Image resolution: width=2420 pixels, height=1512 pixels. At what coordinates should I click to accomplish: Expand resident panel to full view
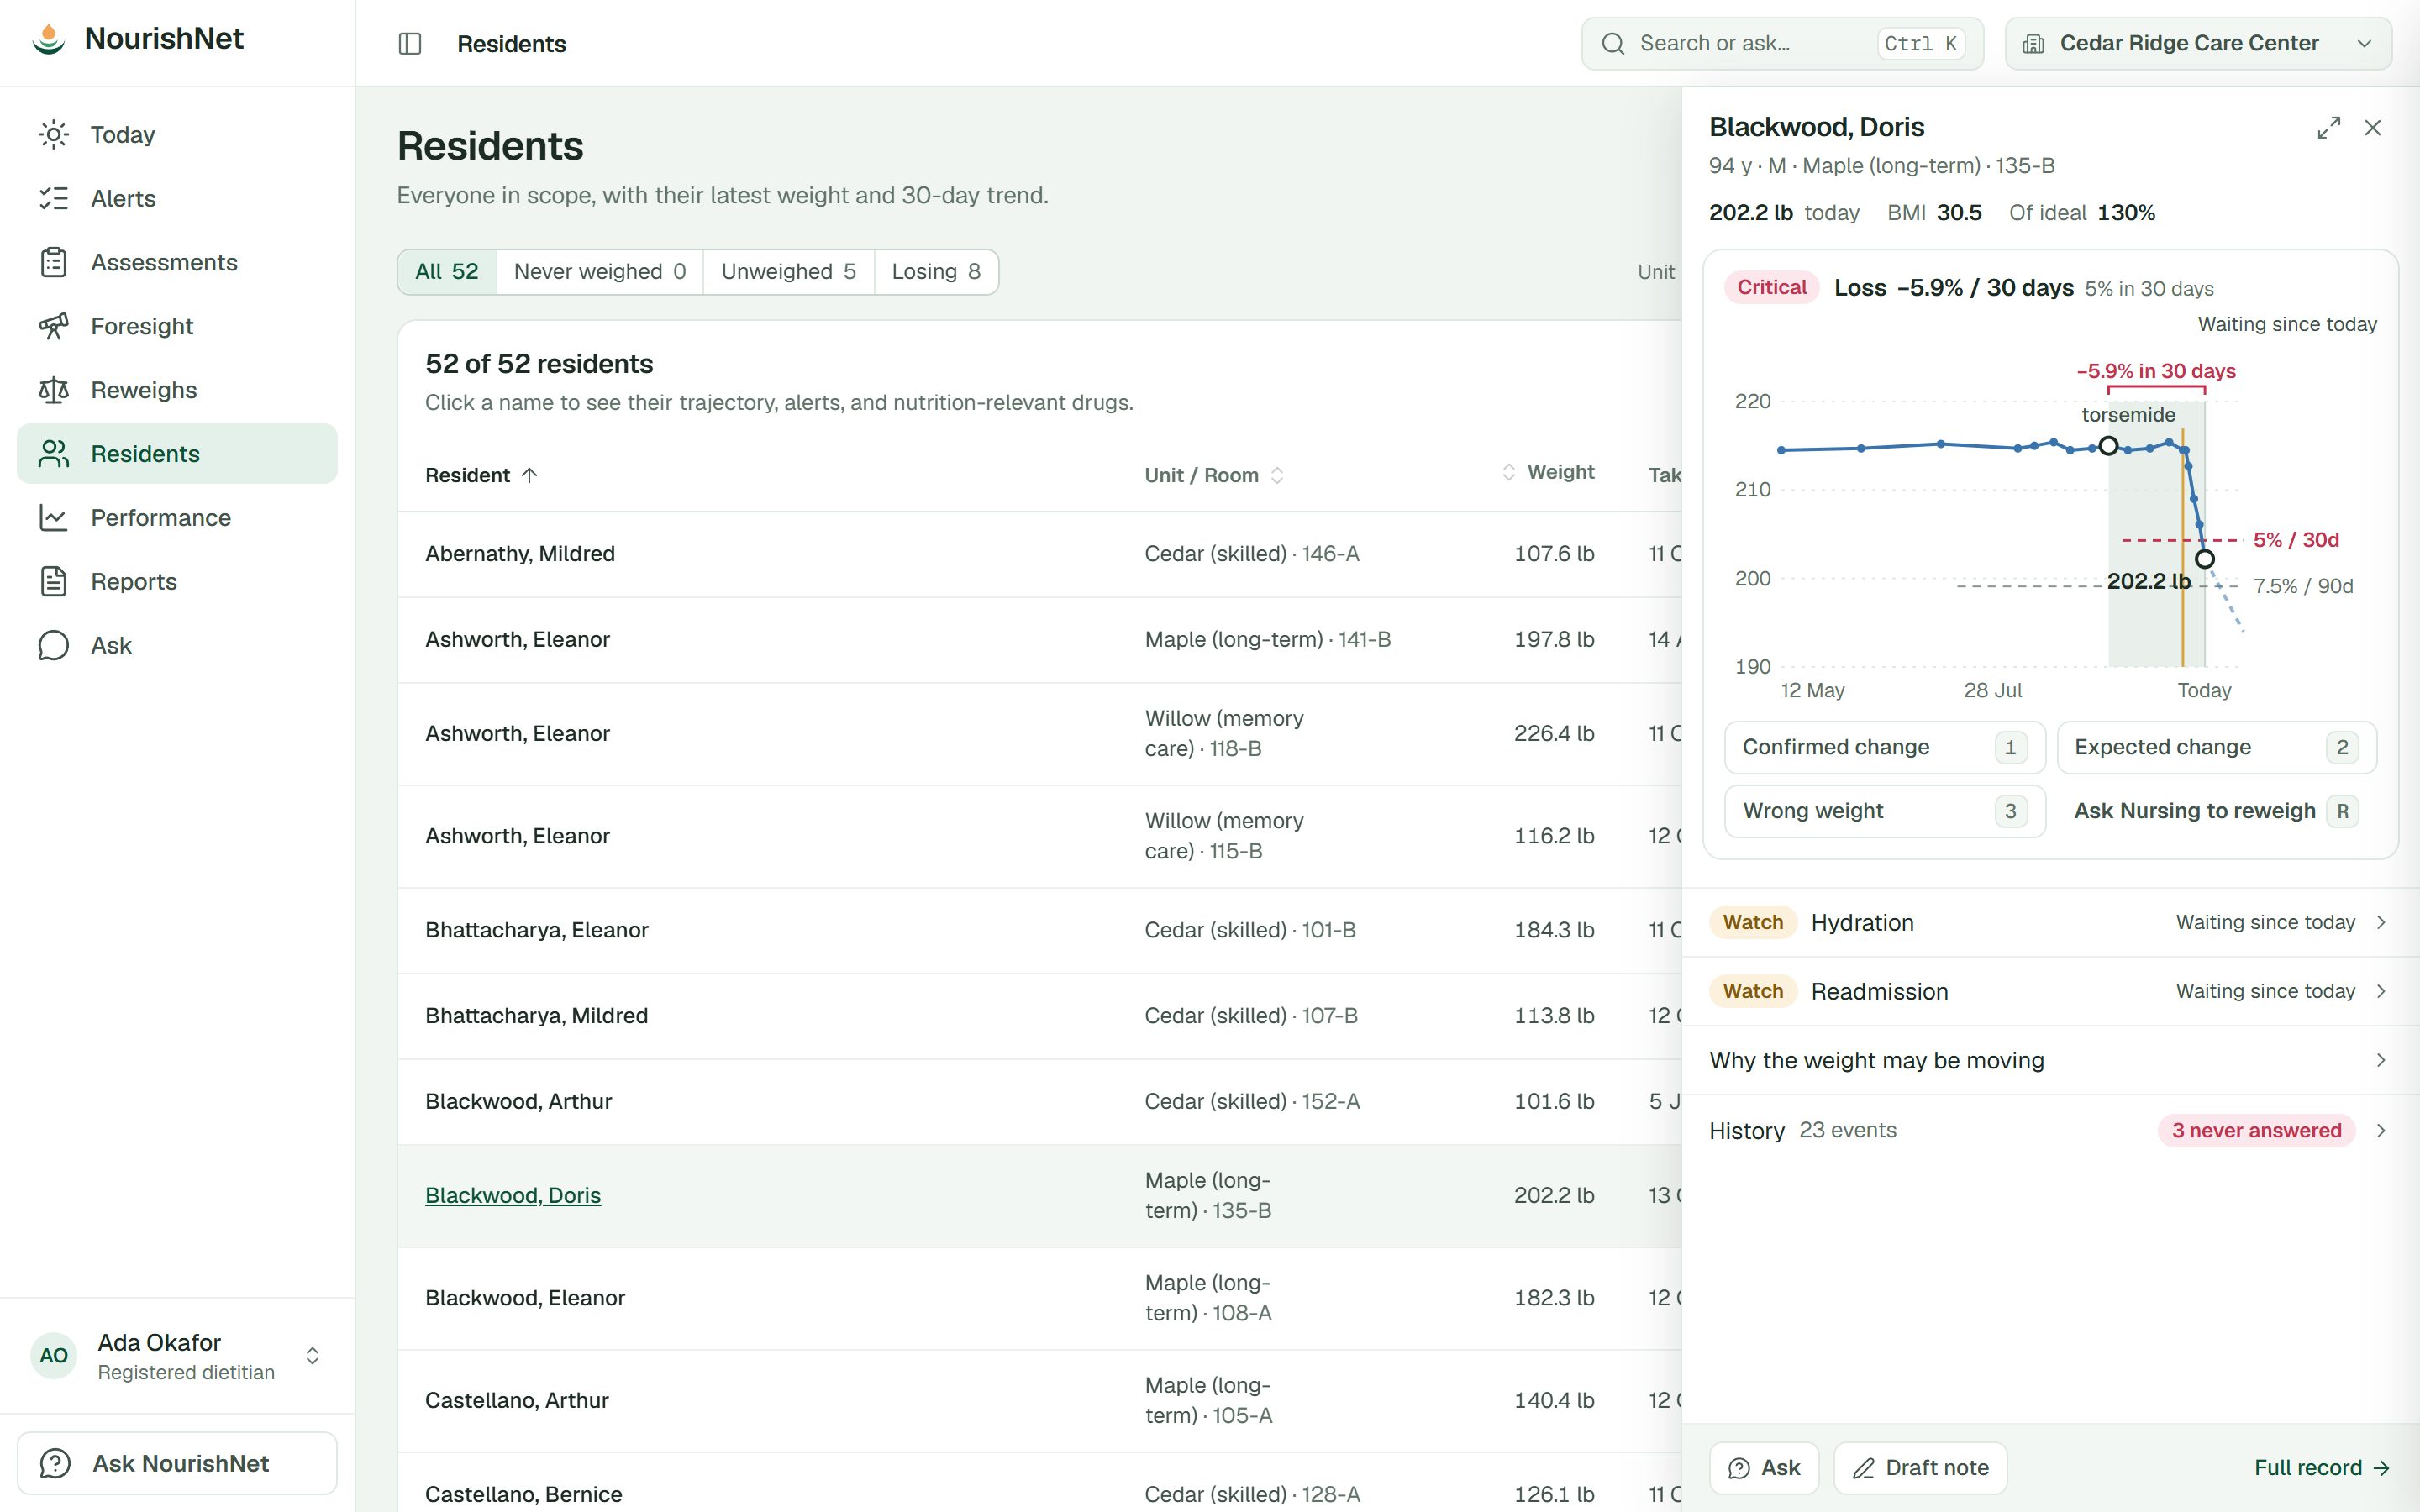pyautogui.click(x=2329, y=128)
